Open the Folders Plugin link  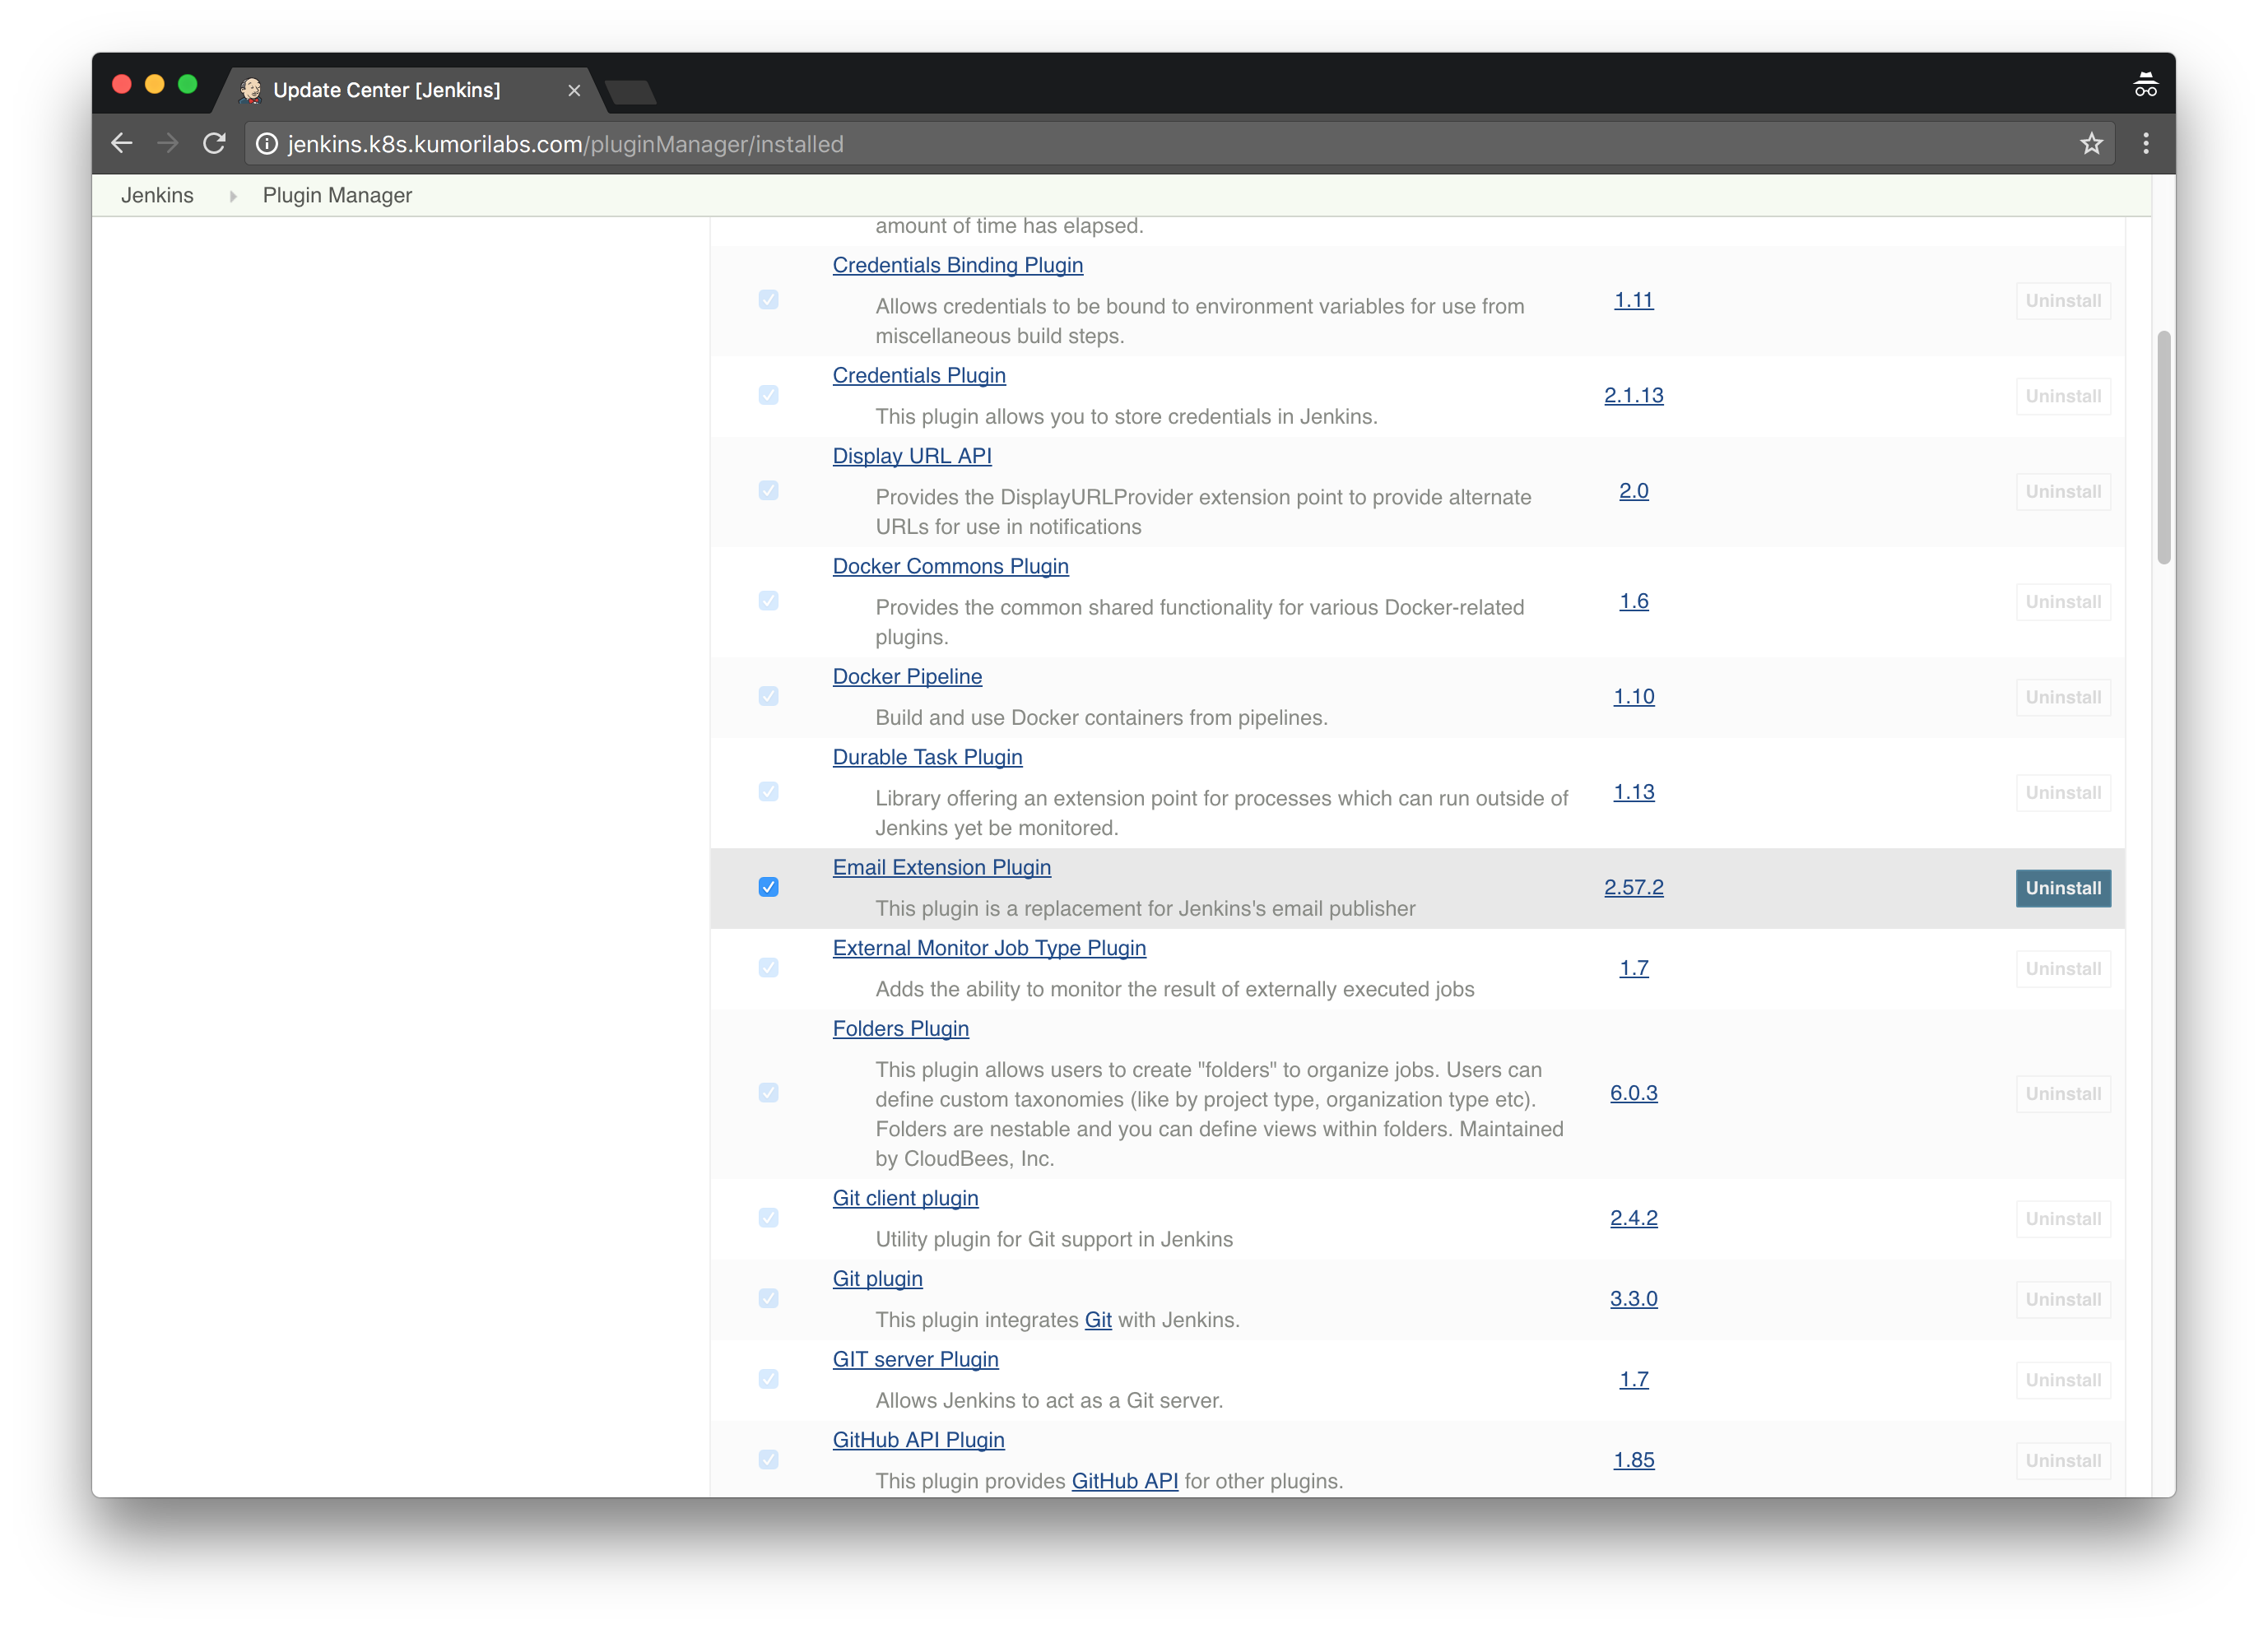[900, 1029]
